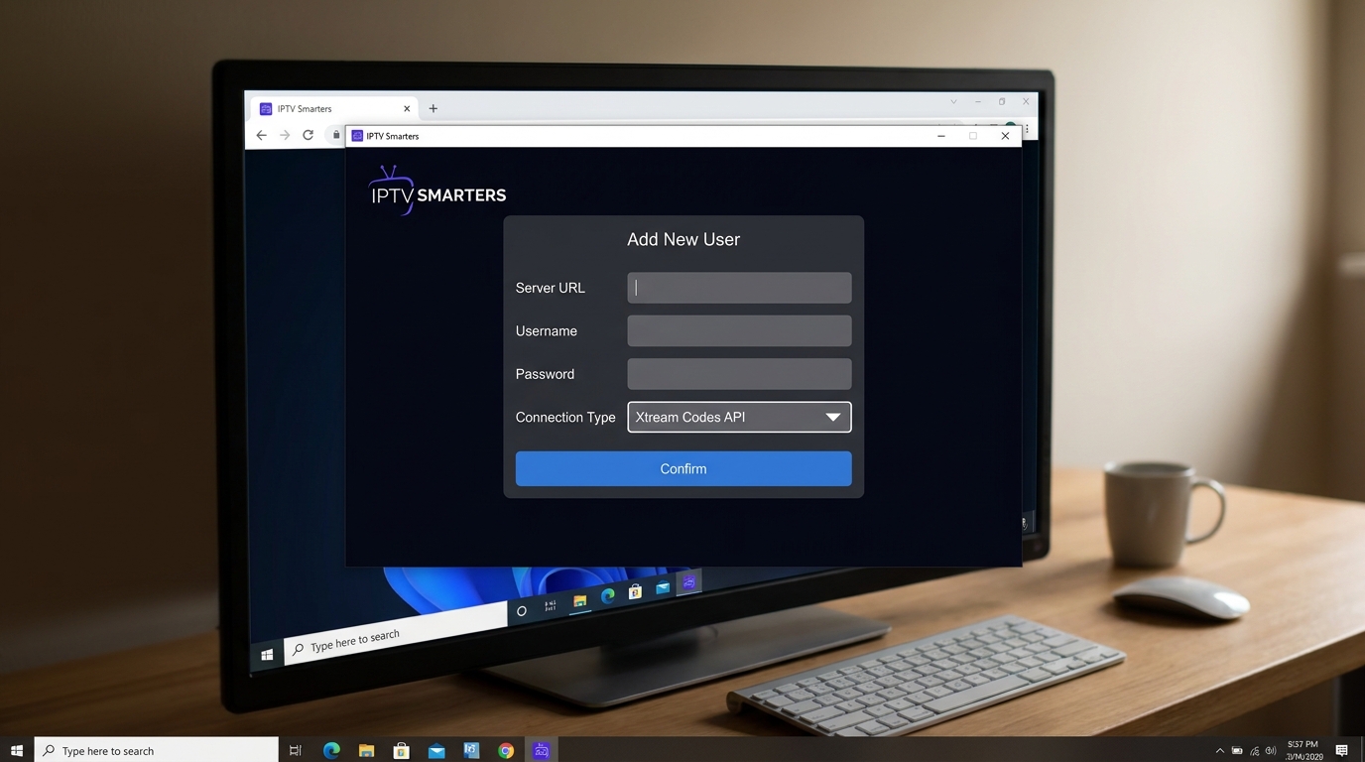
Task: Click the outer taskbar search box
Action: (157, 750)
